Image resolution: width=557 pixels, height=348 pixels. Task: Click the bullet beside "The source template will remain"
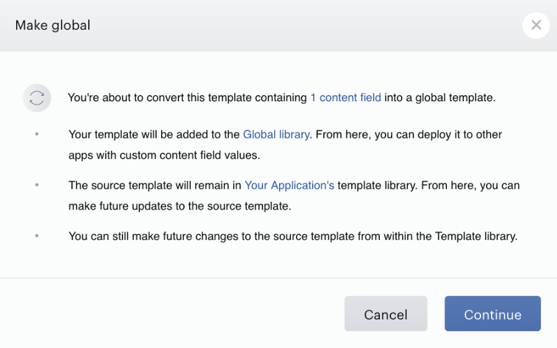37,185
